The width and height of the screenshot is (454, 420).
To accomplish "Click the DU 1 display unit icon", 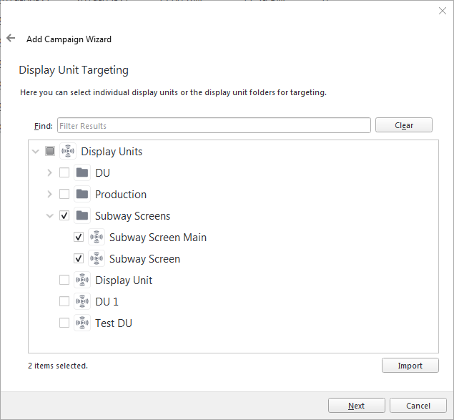I will (x=82, y=301).
